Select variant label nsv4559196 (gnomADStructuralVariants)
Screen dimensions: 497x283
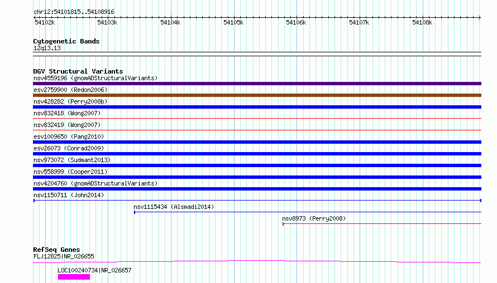click(95, 78)
